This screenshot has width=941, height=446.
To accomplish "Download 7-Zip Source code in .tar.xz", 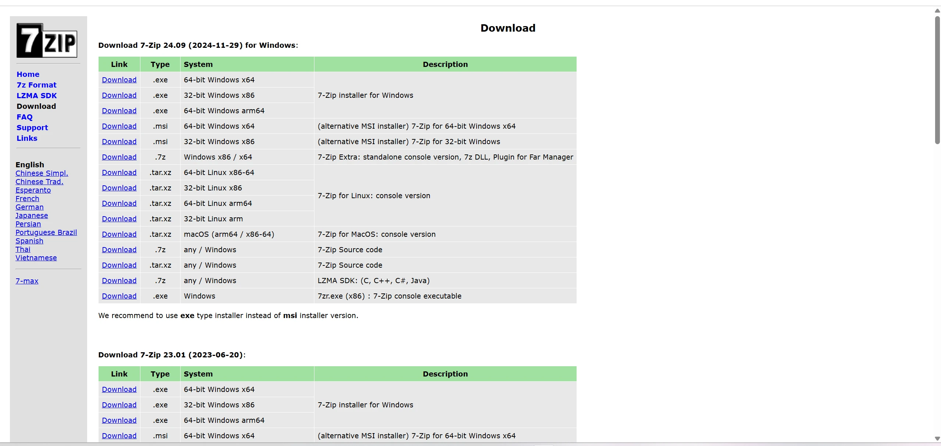I will click(119, 265).
